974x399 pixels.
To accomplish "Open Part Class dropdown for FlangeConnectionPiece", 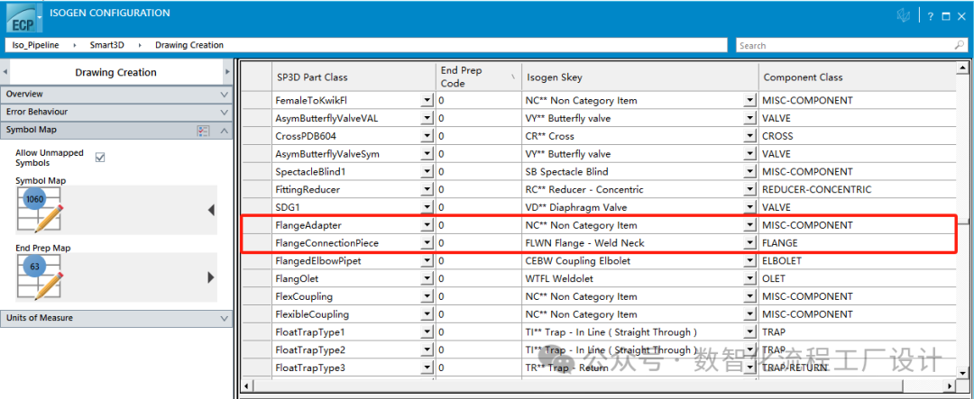I will (427, 243).
